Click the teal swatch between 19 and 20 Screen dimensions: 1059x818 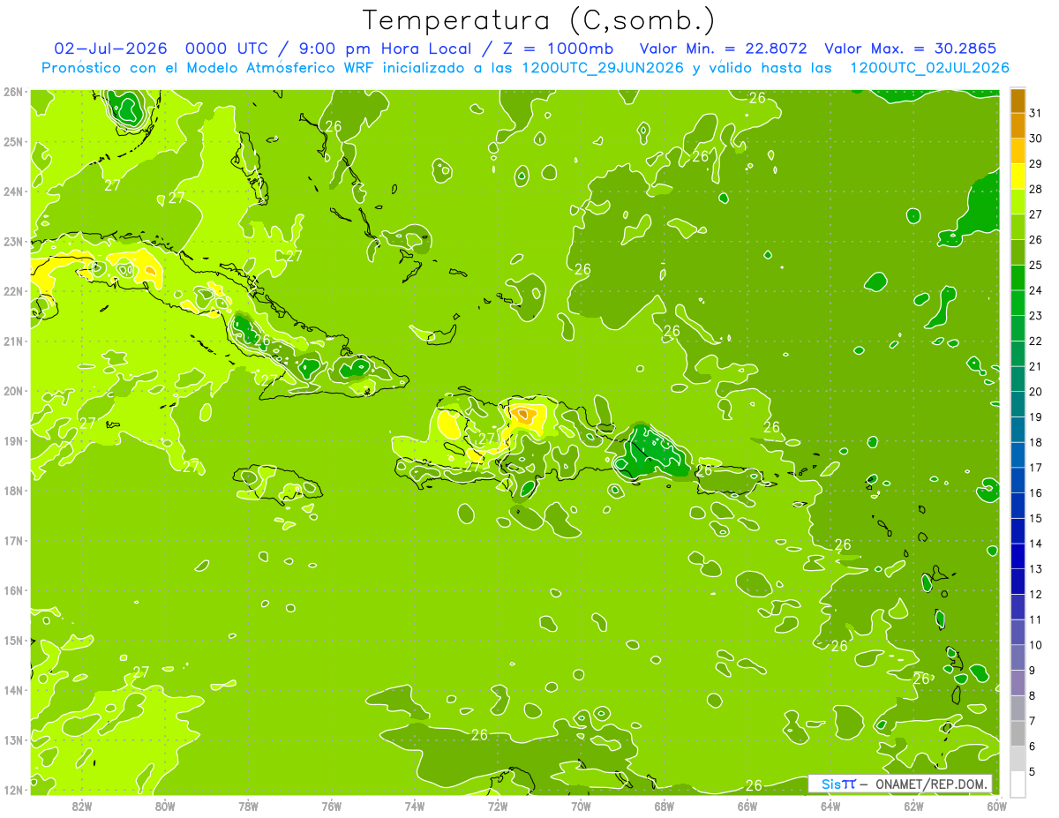[x=1018, y=404]
